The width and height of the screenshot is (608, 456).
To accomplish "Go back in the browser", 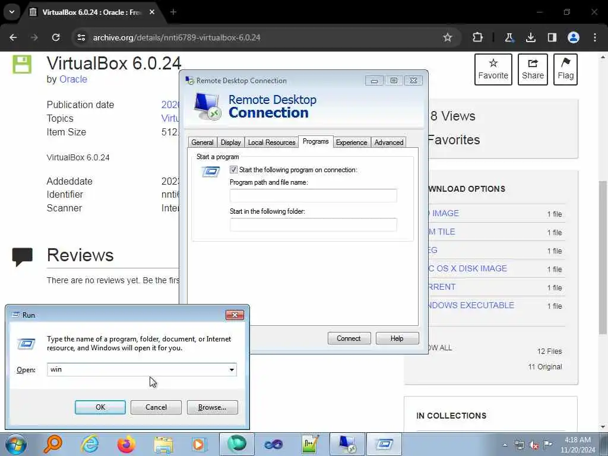I will coord(13,37).
